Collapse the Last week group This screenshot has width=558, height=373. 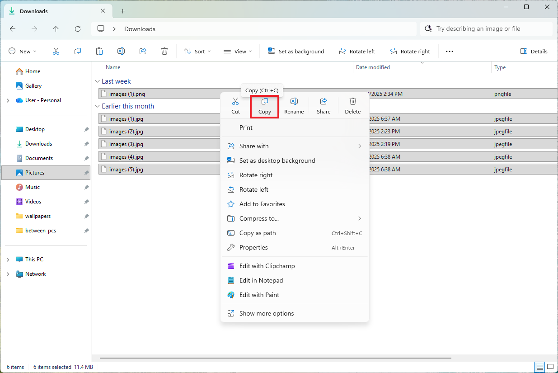tap(98, 81)
